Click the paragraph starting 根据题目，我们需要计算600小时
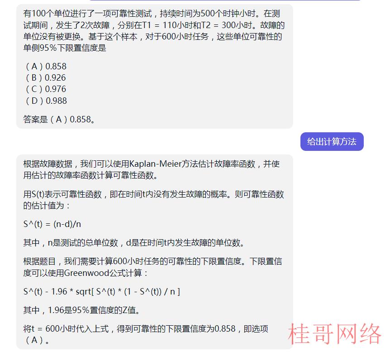This screenshot has height=352, width=390. click(x=153, y=267)
